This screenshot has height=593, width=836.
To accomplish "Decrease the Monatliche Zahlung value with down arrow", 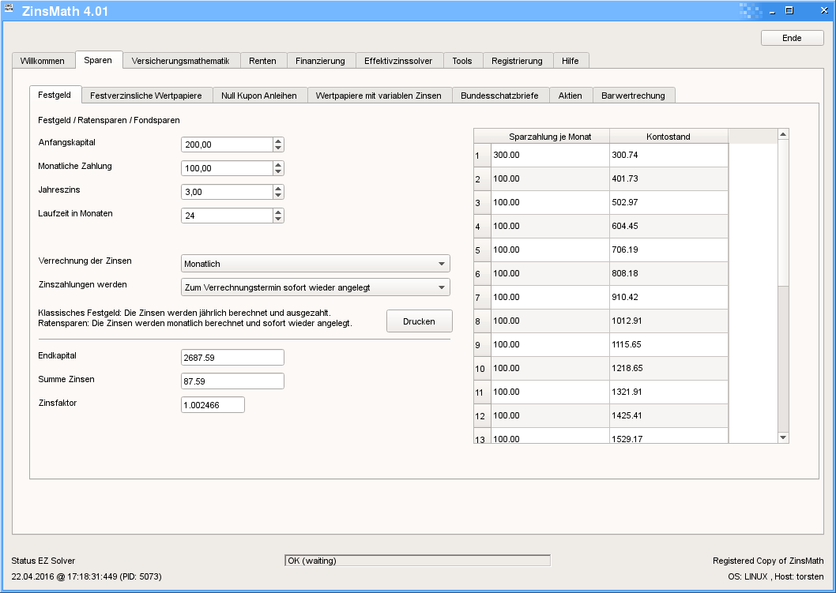I will coord(278,171).
